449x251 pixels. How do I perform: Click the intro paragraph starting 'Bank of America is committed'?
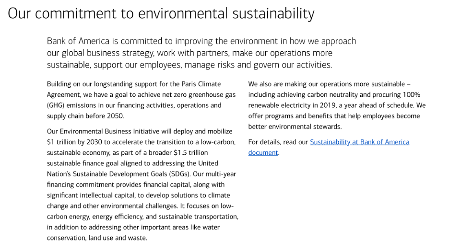pyautogui.click(x=201, y=53)
